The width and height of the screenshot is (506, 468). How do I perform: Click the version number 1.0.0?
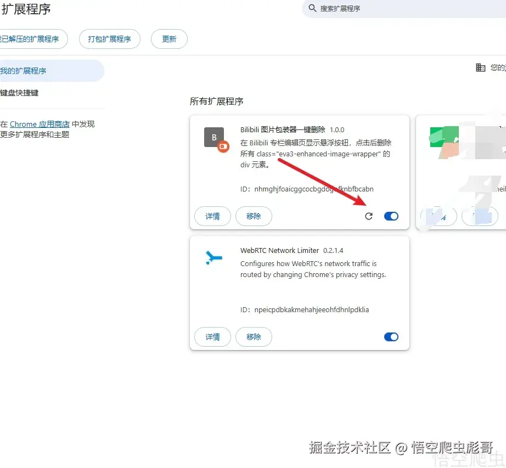337,129
